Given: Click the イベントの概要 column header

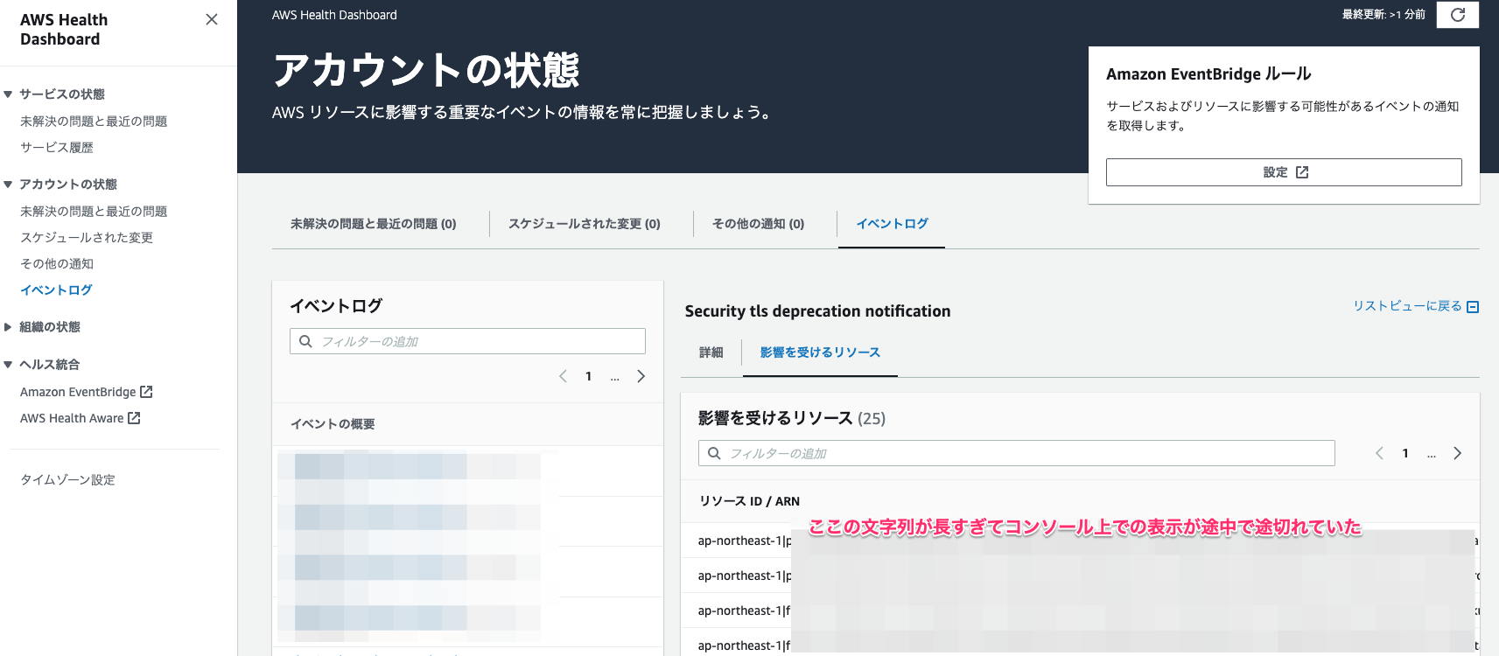Looking at the screenshot, I should (333, 424).
